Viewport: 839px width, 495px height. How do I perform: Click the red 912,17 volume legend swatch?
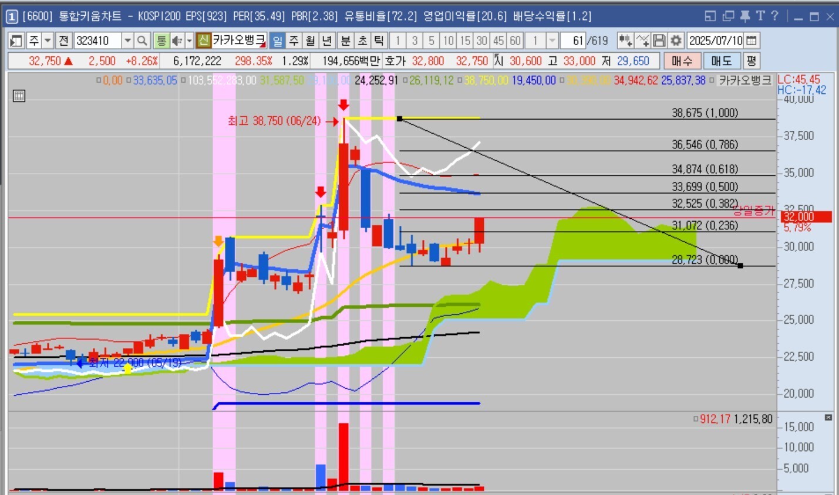pyautogui.click(x=696, y=419)
